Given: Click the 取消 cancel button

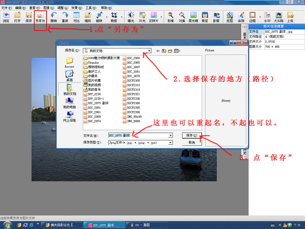Looking at the screenshot, I should (191, 143).
